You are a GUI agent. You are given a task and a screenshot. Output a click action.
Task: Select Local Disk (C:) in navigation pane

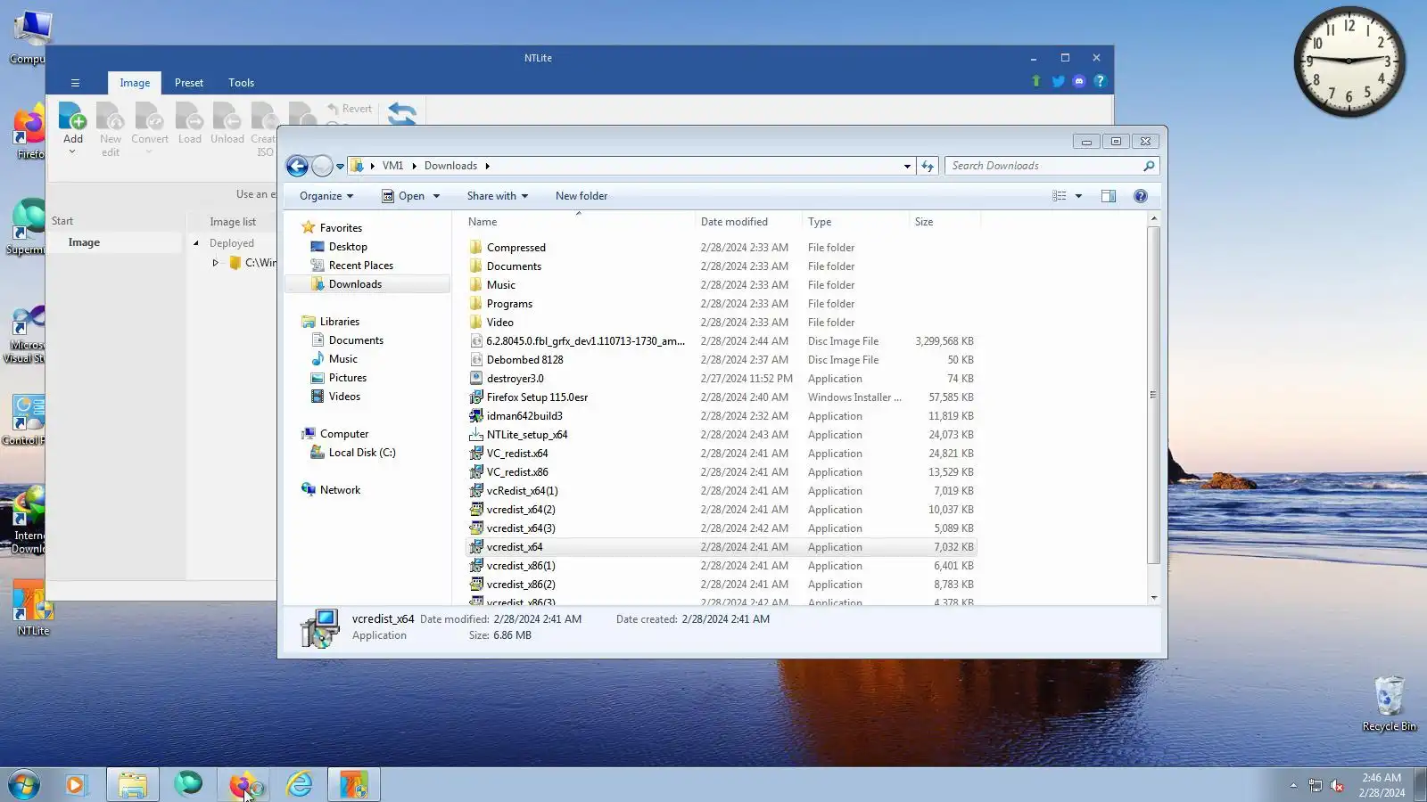tap(361, 453)
